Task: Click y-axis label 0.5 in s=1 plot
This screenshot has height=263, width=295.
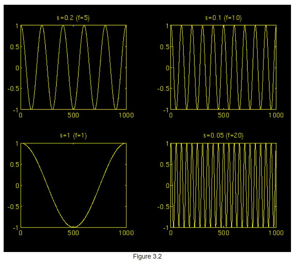Action: pos(15,164)
